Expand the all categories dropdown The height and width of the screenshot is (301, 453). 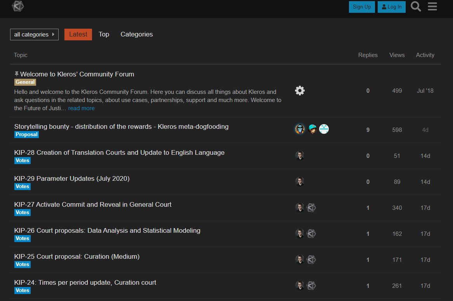click(x=35, y=35)
